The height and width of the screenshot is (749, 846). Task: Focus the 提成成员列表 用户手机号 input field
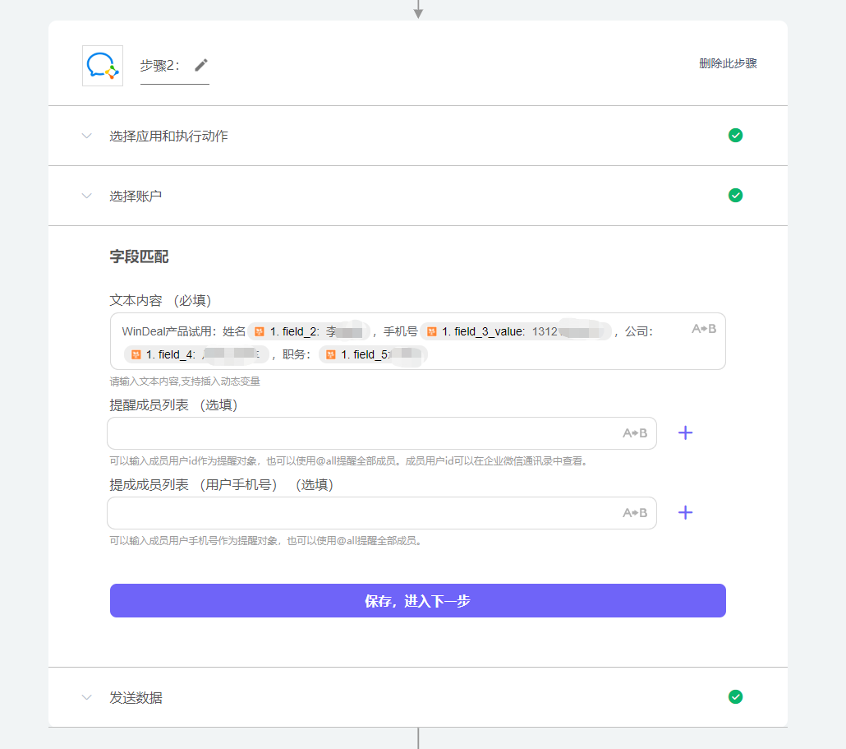tap(382, 513)
